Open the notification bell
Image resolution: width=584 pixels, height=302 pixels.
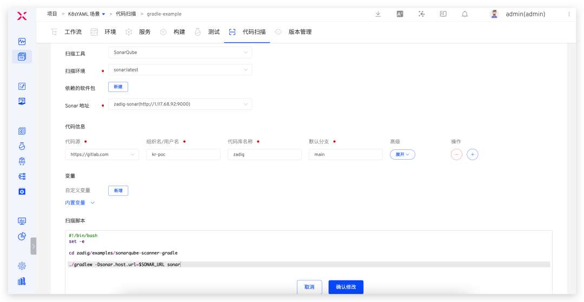(465, 14)
